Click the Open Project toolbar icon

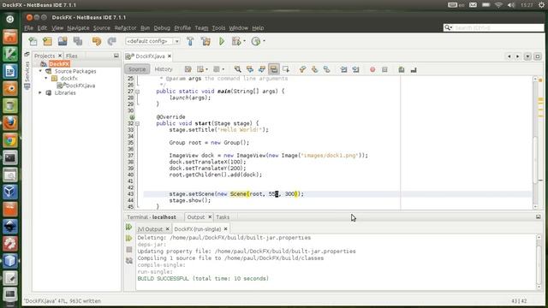tap(63, 41)
